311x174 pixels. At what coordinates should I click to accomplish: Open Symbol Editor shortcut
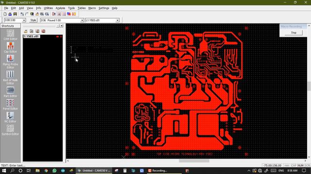click(10, 130)
